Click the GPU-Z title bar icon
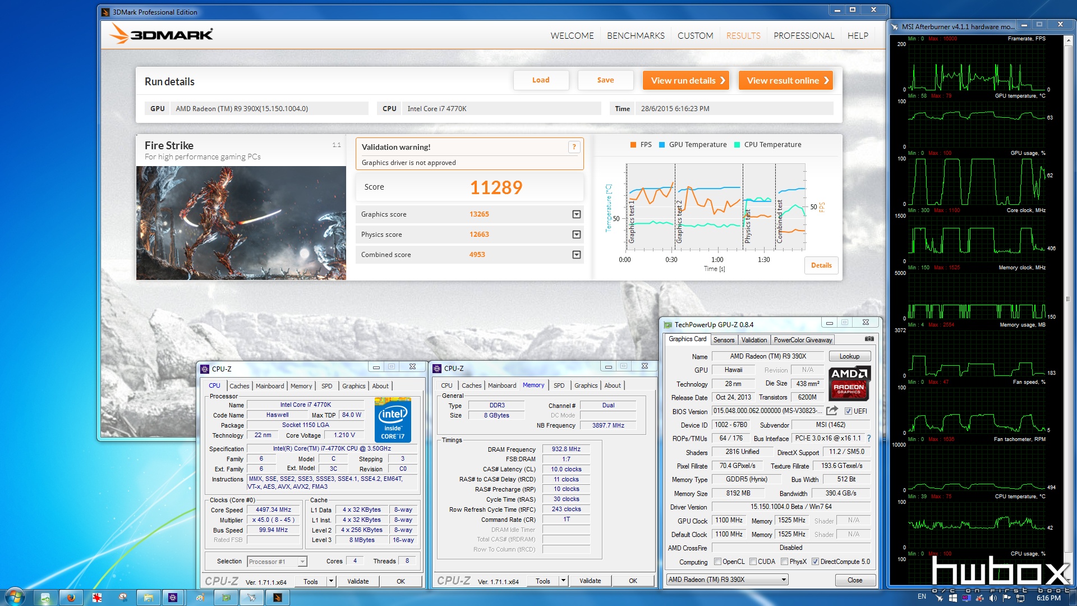The image size is (1077, 606). (x=668, y=324)
